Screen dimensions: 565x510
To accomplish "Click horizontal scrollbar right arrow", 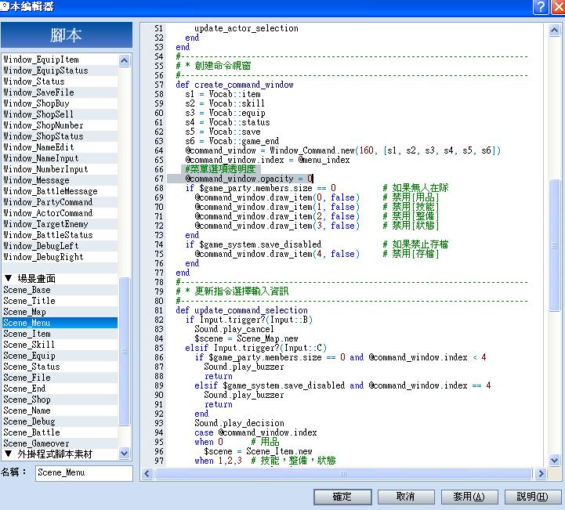I will [x=540, y=473].
